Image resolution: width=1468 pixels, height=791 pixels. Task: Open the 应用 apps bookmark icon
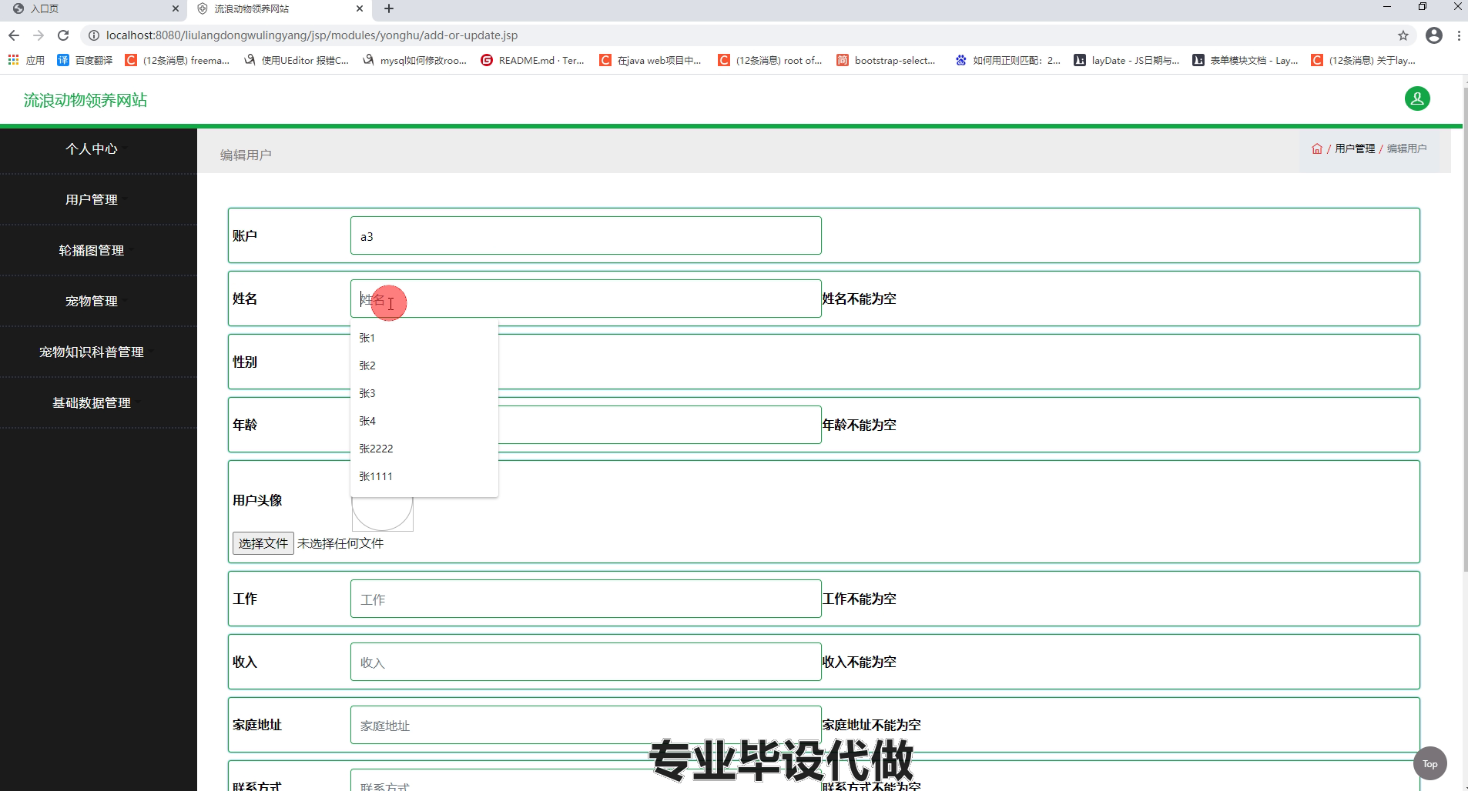coord(26,60)
